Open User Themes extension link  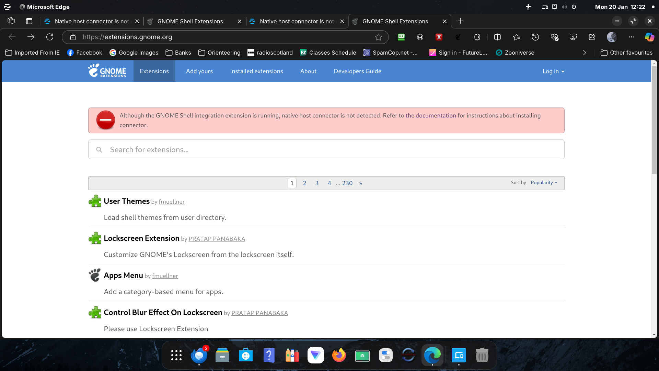127,201
